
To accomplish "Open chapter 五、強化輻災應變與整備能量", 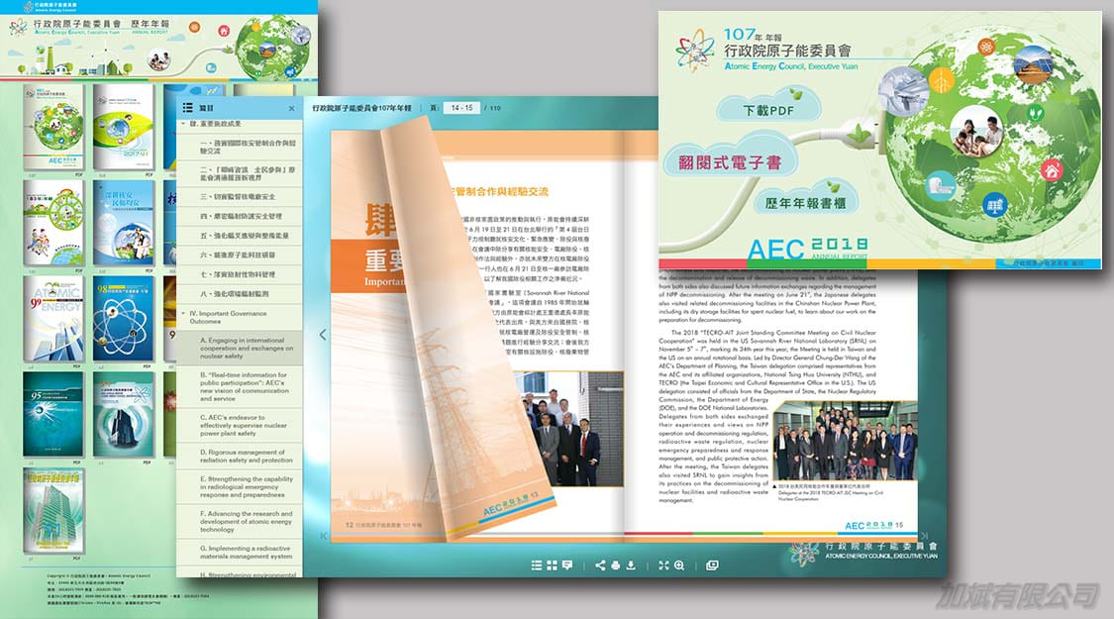I will (239, 236).
